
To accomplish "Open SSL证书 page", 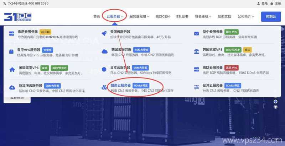I will (182, 16).
